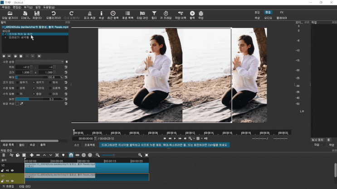
Task: Open the Recent (최근 항목) clock icon
Action: (x=113, y=13)
